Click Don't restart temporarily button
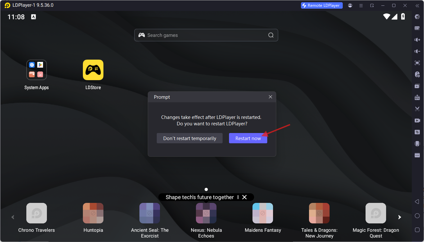The width and height of the screenshot is (424, 242). coord(190,138)
